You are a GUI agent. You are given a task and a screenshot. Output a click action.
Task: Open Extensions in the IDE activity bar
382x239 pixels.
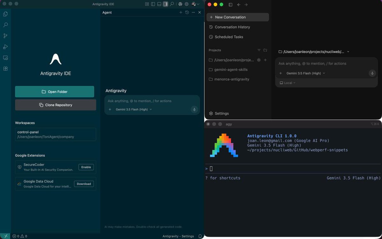(x=5, y=69)
